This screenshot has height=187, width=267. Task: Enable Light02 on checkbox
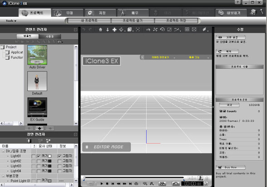click(39, 161)
